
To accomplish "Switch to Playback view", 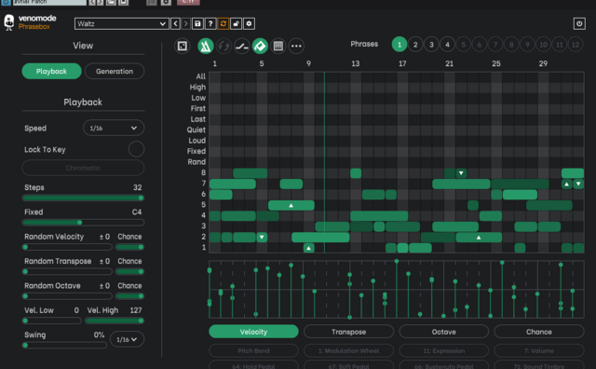I will tap(52, 71).
